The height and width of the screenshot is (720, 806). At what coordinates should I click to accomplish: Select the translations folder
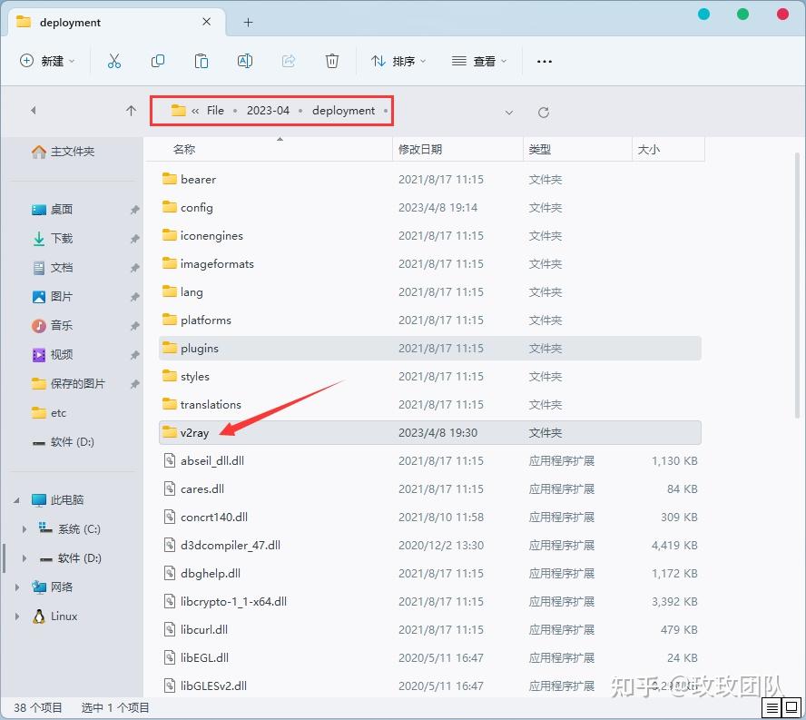click(429, 405)
